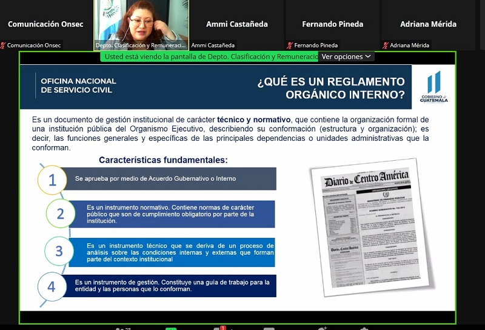The width and height of the screenshot is (485, 330).
Task: Expand the Ver opciones dropdown
Action: tap(346, 56)
